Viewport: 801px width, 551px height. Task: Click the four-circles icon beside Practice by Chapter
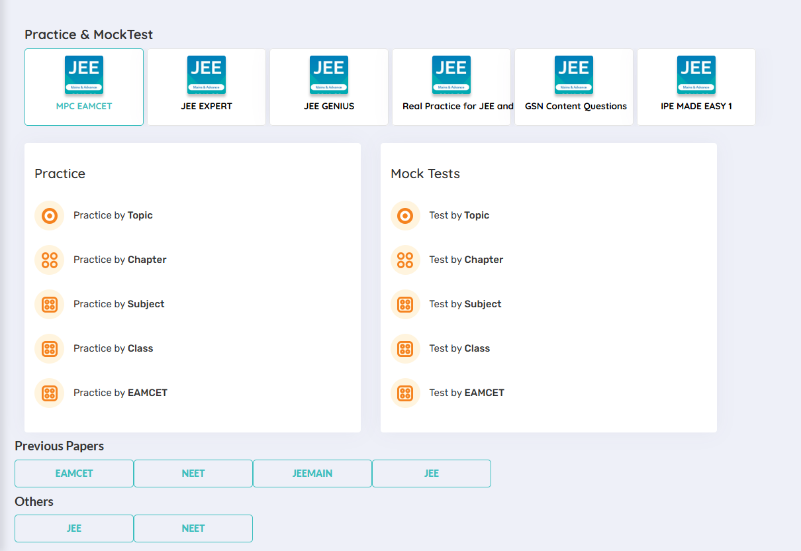[x=50, y=260]
